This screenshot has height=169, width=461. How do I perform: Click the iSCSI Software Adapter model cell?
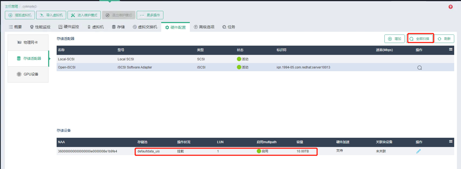click(x=135, y=67)
